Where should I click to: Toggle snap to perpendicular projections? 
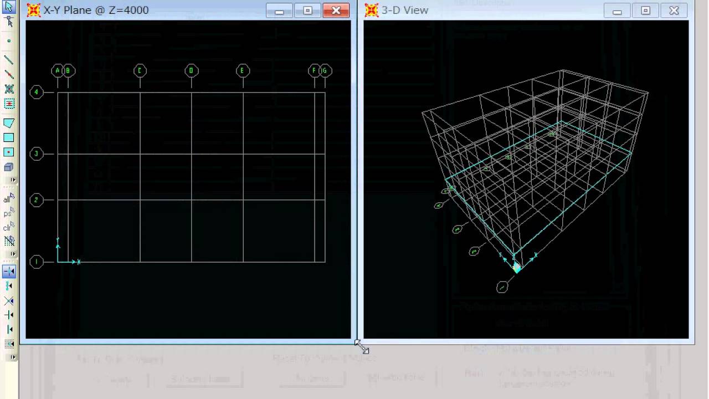[9, 315]
